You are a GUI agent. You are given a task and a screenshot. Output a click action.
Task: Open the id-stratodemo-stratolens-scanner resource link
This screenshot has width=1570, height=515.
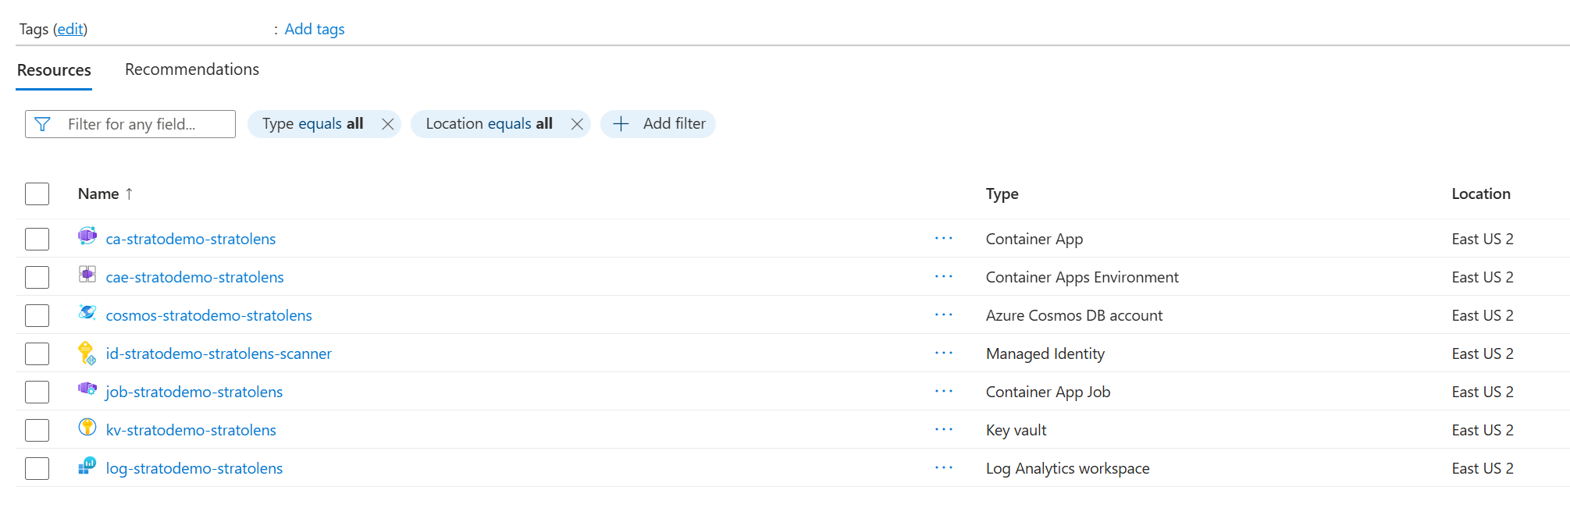tap(219, 353)
